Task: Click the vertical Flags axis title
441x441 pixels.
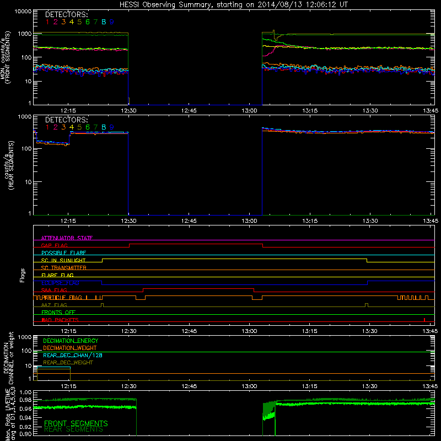Action: 23,275
